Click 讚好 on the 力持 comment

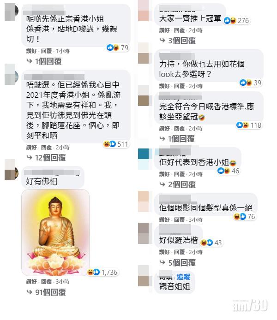165,86
